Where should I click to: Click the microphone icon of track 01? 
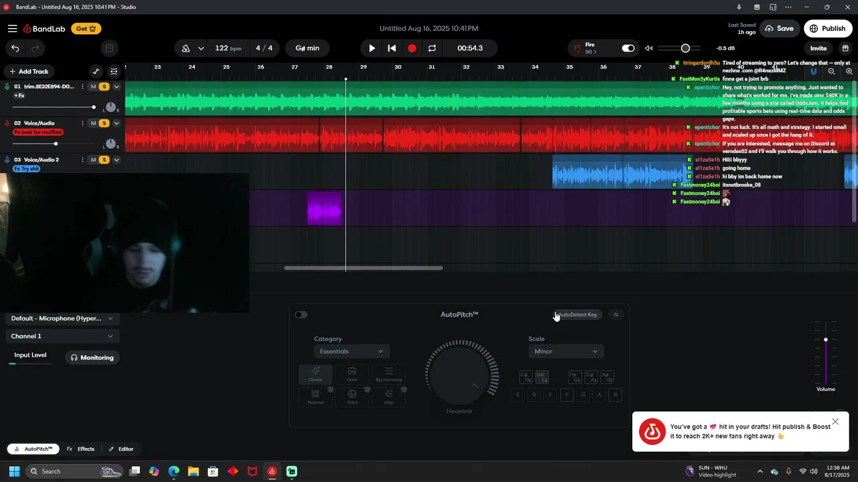coord(7,86)
